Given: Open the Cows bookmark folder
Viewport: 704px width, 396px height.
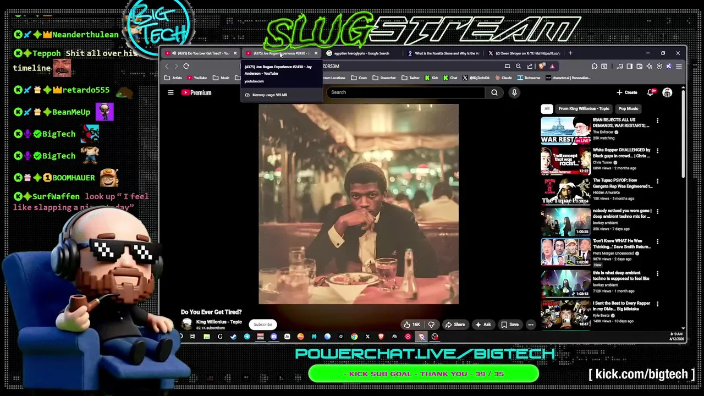Looking at the screenshot, I should pos(359,78).
